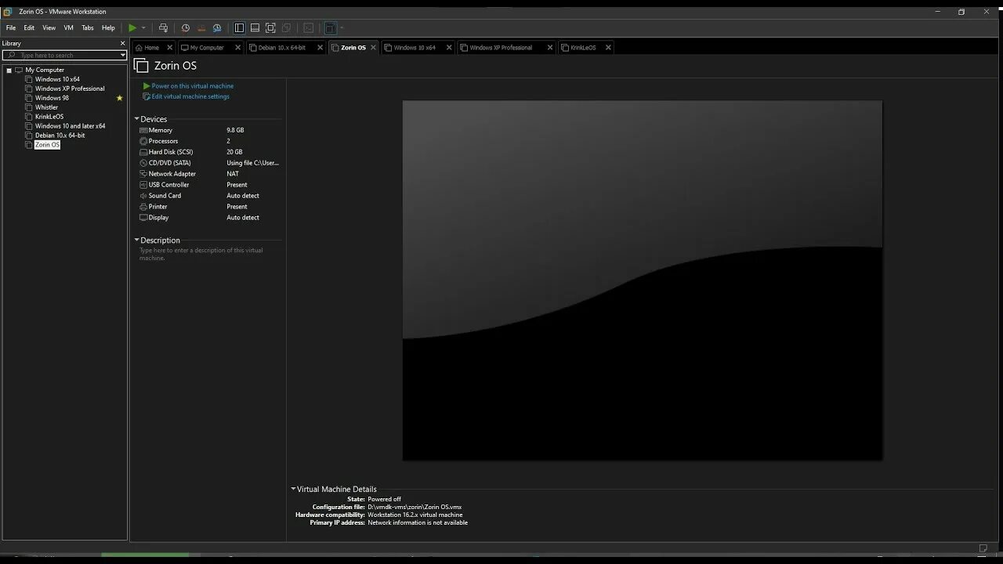Image resolution: width=1003 pixels, height=564 pixels.
Task: Click the Processors device row
Action: (x=209, y=141)
